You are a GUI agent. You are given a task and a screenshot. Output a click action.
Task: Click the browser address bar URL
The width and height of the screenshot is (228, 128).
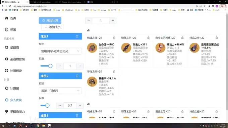(x=32, y=6)
